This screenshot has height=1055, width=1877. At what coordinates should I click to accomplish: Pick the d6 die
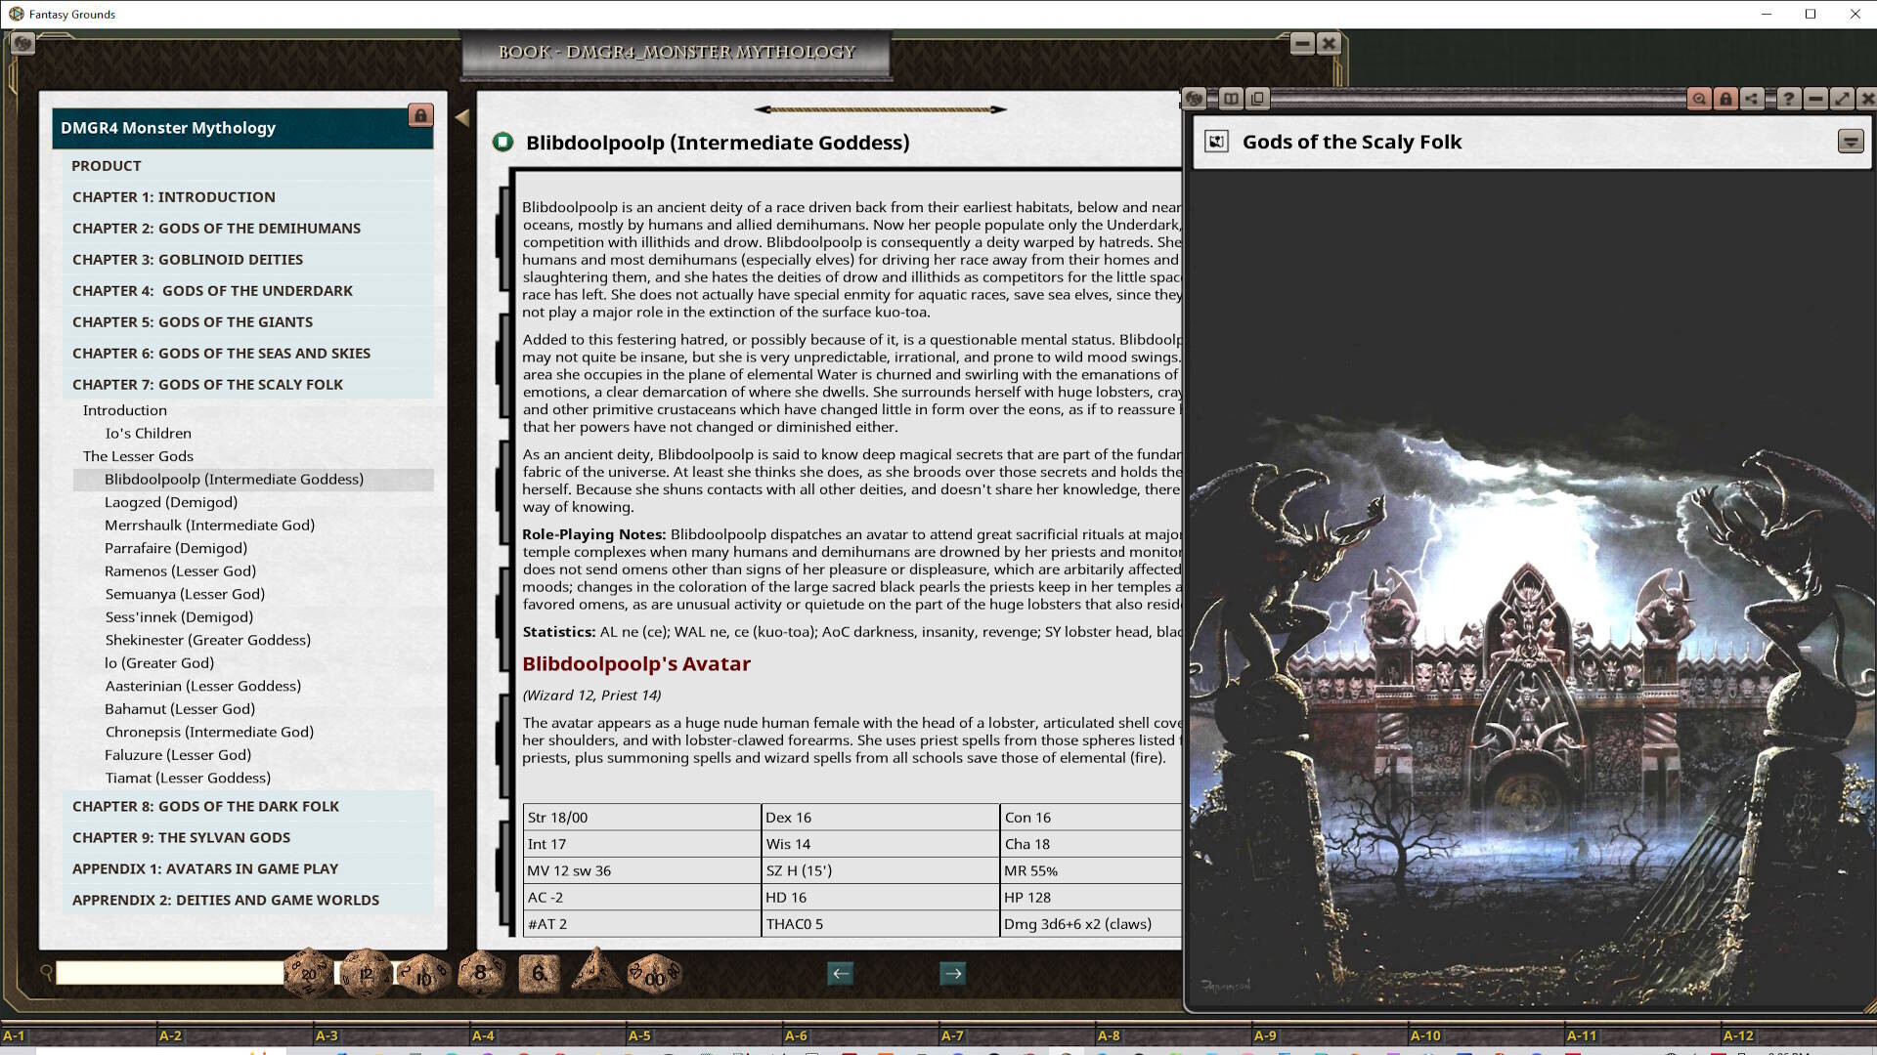click(x=539, y=973)
